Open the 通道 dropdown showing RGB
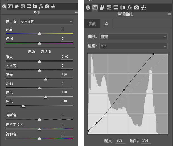Screen dimensions: 173x146 click(133, 46)
